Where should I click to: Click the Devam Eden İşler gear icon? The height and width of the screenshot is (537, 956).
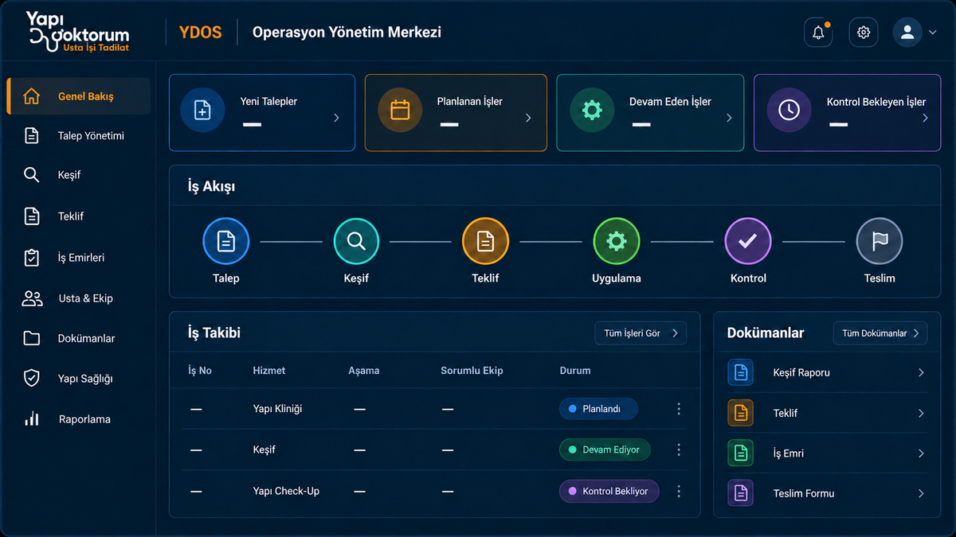592,110
